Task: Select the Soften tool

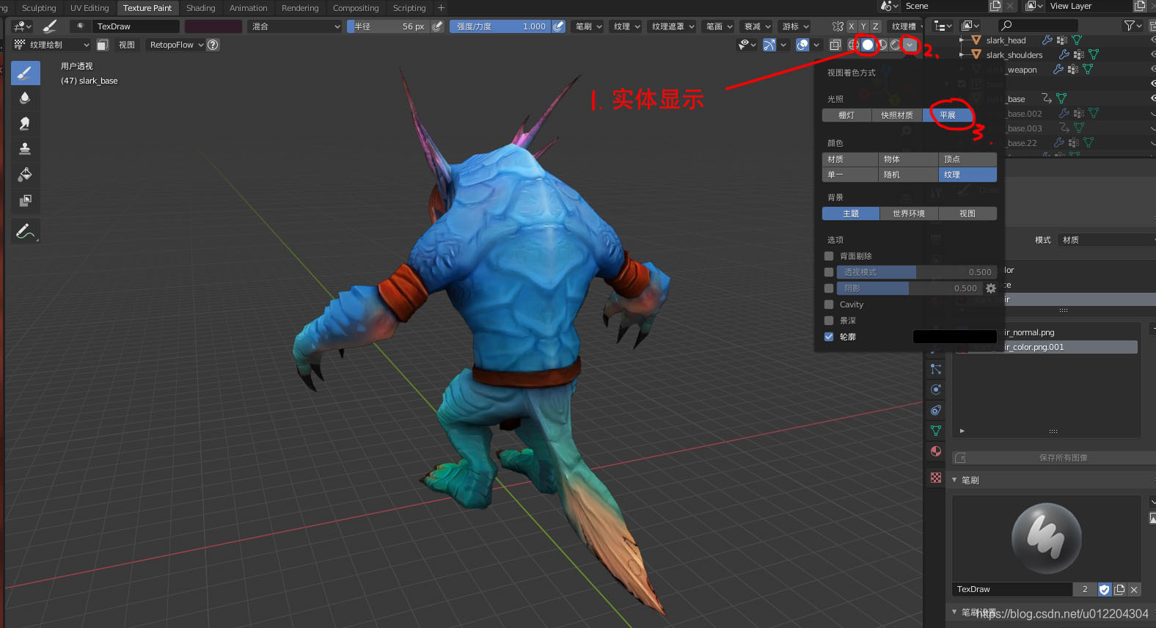Action: click(25, 98)
